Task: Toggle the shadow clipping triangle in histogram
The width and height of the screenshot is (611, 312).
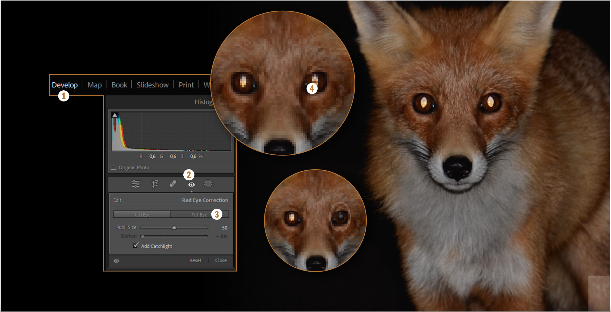Action: click(x=115, y=115)
